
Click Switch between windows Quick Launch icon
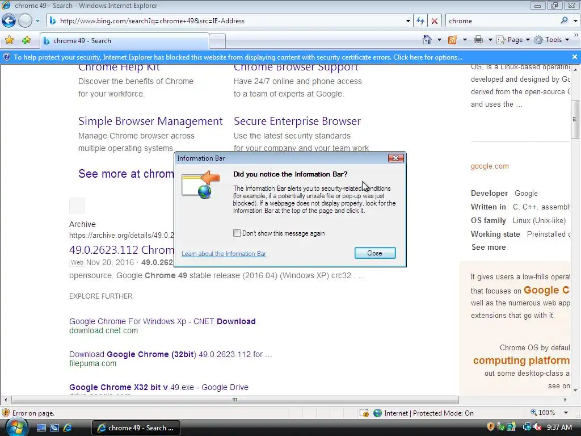pyautogui.click(x=54, y=428)
